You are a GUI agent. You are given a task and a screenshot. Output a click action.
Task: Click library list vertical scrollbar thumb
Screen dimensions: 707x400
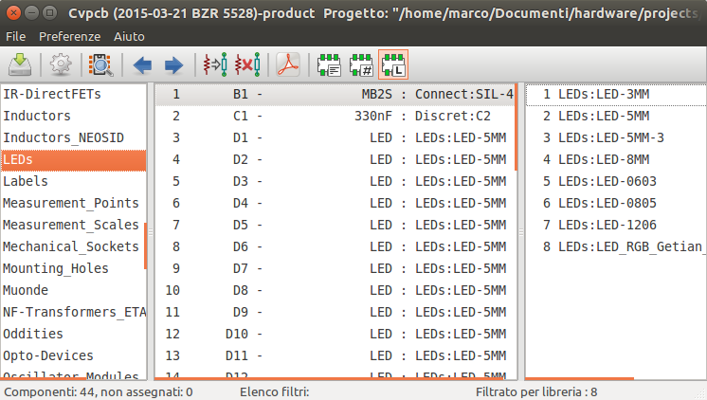coord(146,245)
